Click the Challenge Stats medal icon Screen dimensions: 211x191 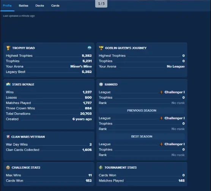(x=8, y=168)
